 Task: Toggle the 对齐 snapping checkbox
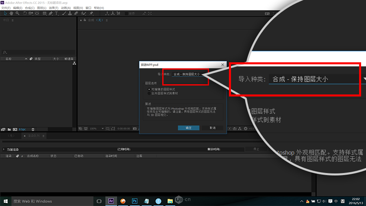(126, 13)
